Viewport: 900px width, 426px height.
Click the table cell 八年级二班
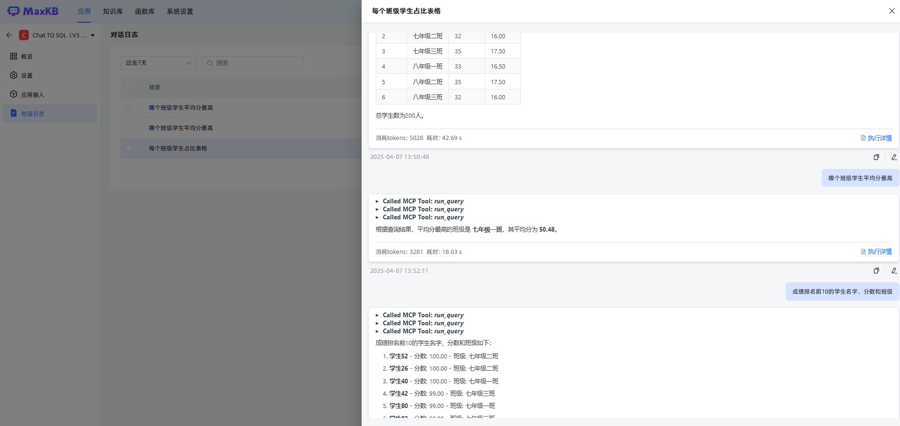[428, 82]
